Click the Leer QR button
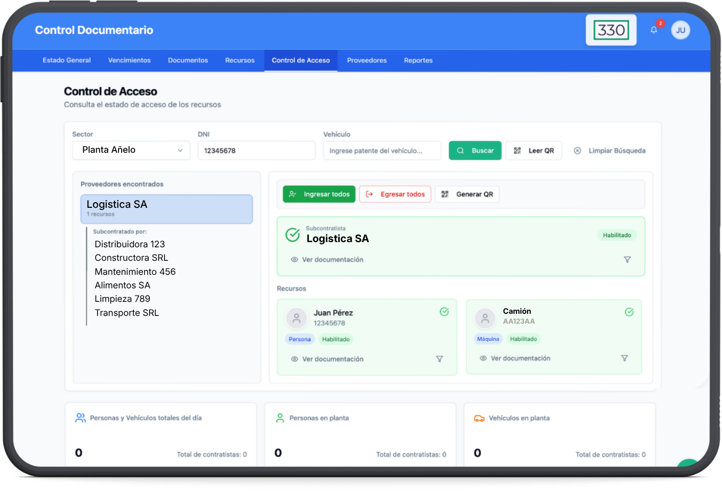This screenshot has width=722, height=492. 534,151
